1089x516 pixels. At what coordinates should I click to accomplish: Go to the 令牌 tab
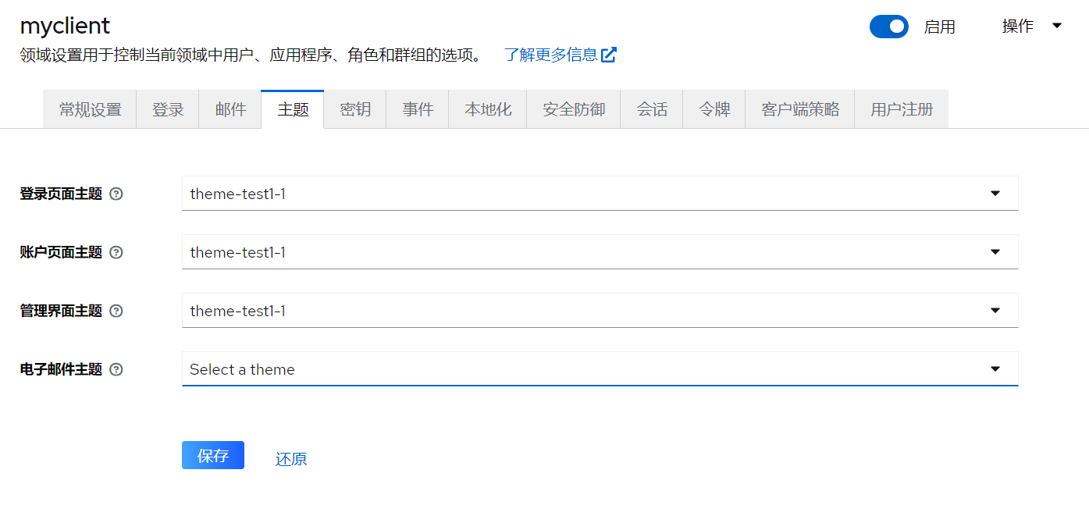click(714, 109)
